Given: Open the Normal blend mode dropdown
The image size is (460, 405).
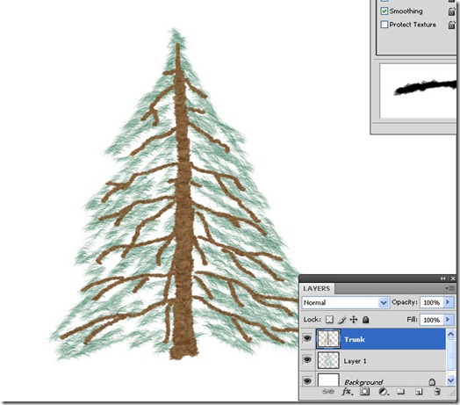Looking at the screenshot, I should point(345,302).
